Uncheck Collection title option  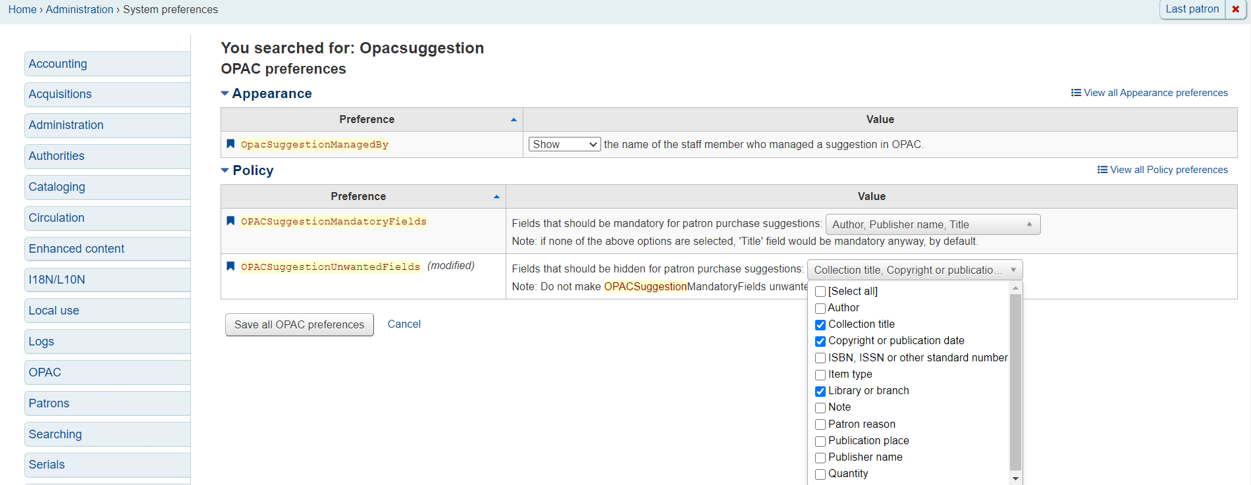tap(820, 324)
